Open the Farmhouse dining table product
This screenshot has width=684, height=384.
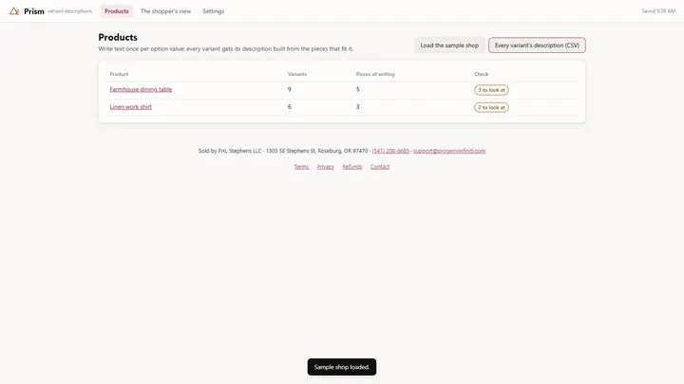(141, 89)
